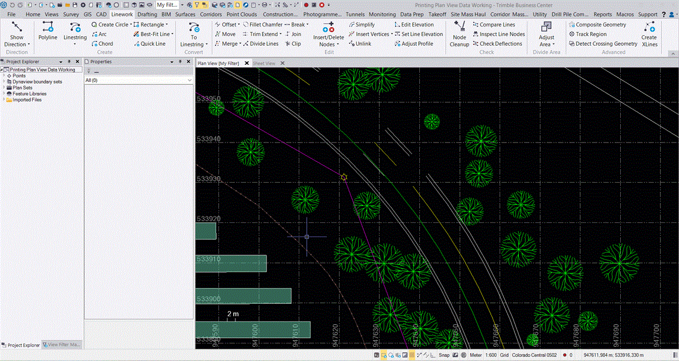Open Compare Lines check
The width and height of the screenshot is (679, 361).
[x=493, y=25]
